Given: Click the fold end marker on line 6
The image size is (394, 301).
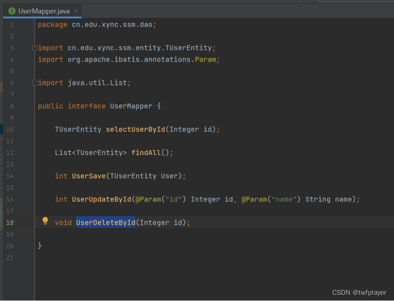Looking at the screenshot, I should coord(35,82).
